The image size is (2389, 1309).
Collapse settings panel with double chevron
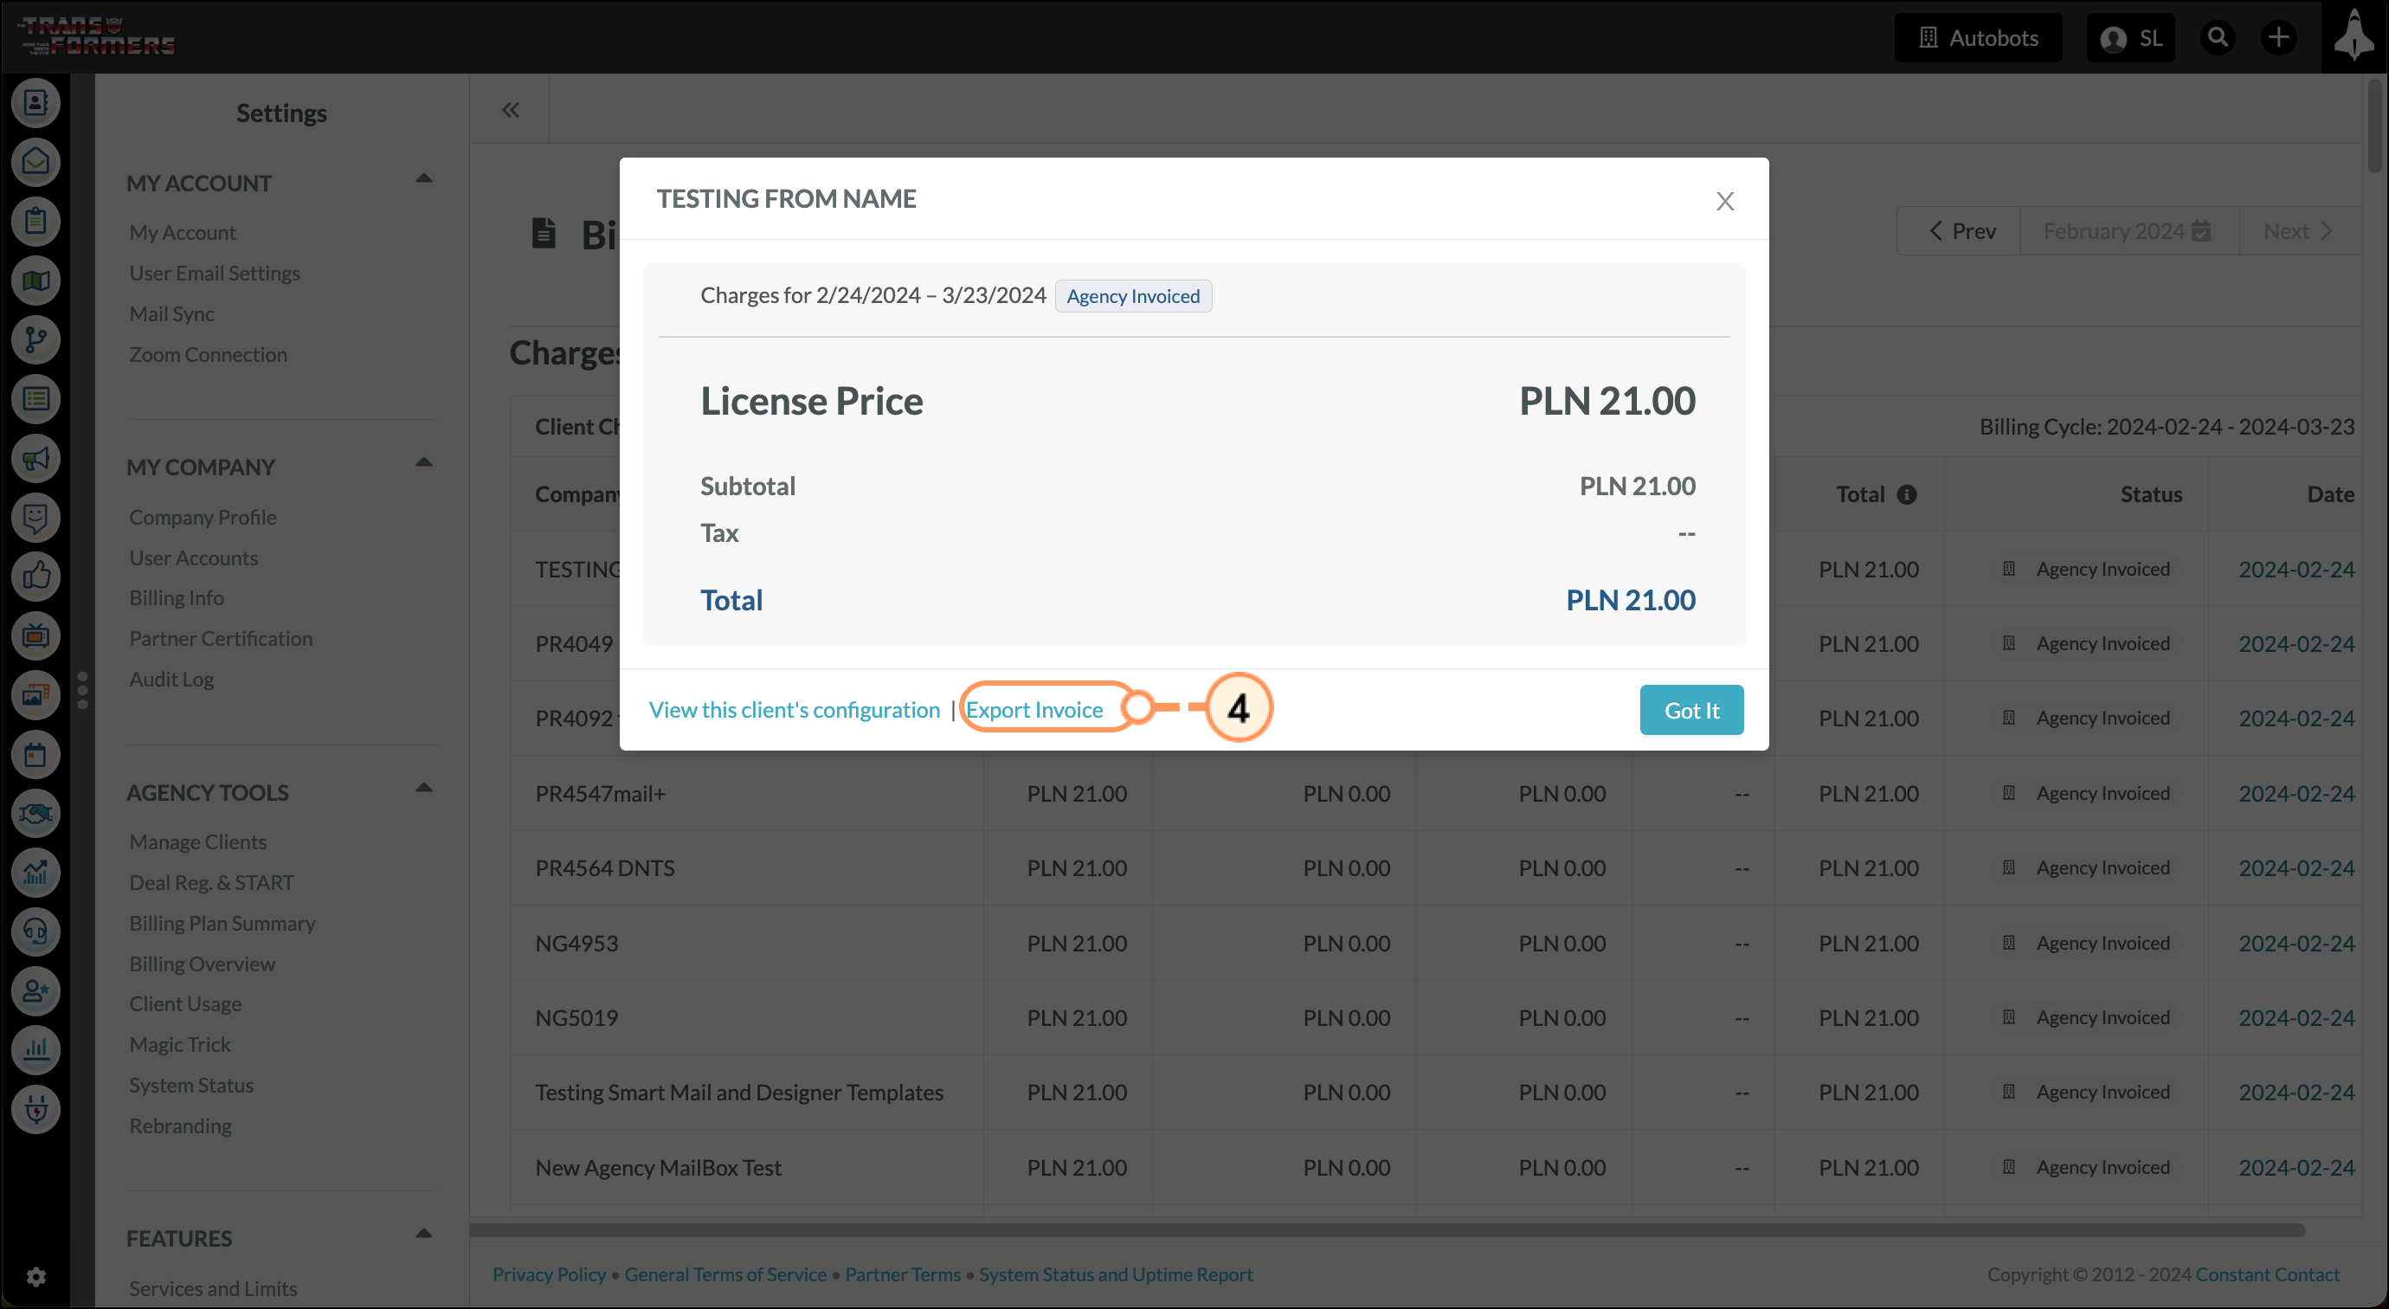[511, 111]
